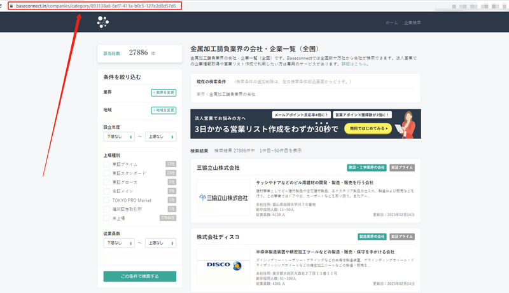Open the 従業員数 下限なし dropdown
Image resolution: width=509 pixels, height=293 pixels.
pos(119,243)
